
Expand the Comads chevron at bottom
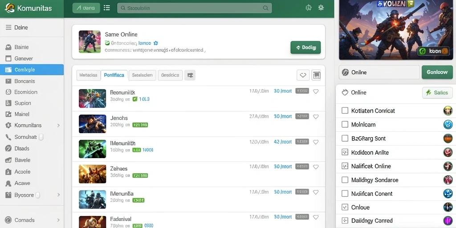(x=58, y=220)
